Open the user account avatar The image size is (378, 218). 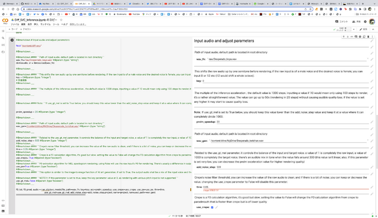[x=372, y=22]
